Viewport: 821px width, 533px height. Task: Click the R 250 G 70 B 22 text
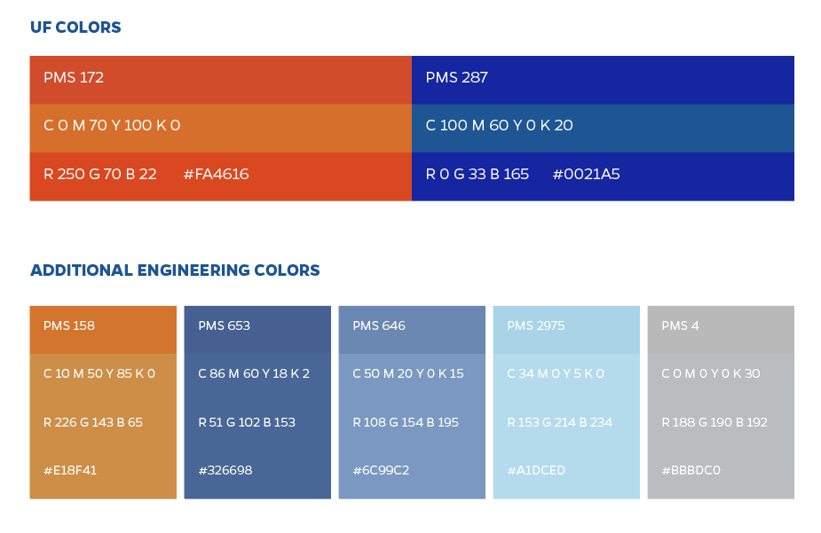pyautogui.click(x=100, y=175)
